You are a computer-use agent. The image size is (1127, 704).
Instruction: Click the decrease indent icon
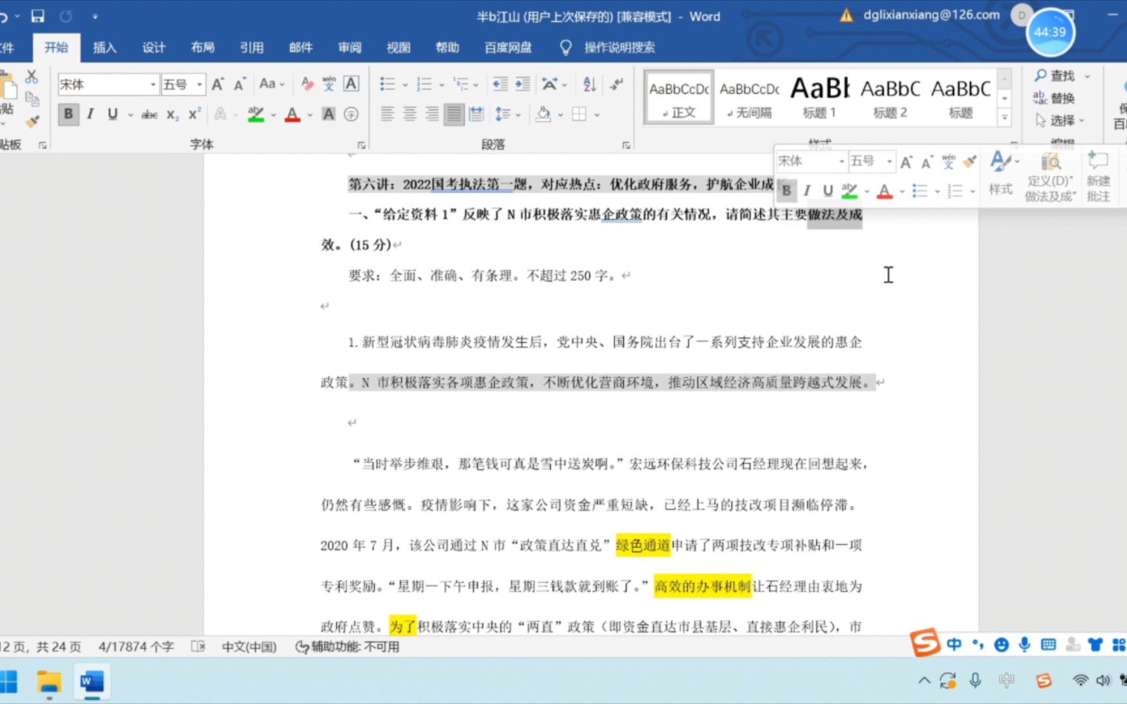coord(500,84)
